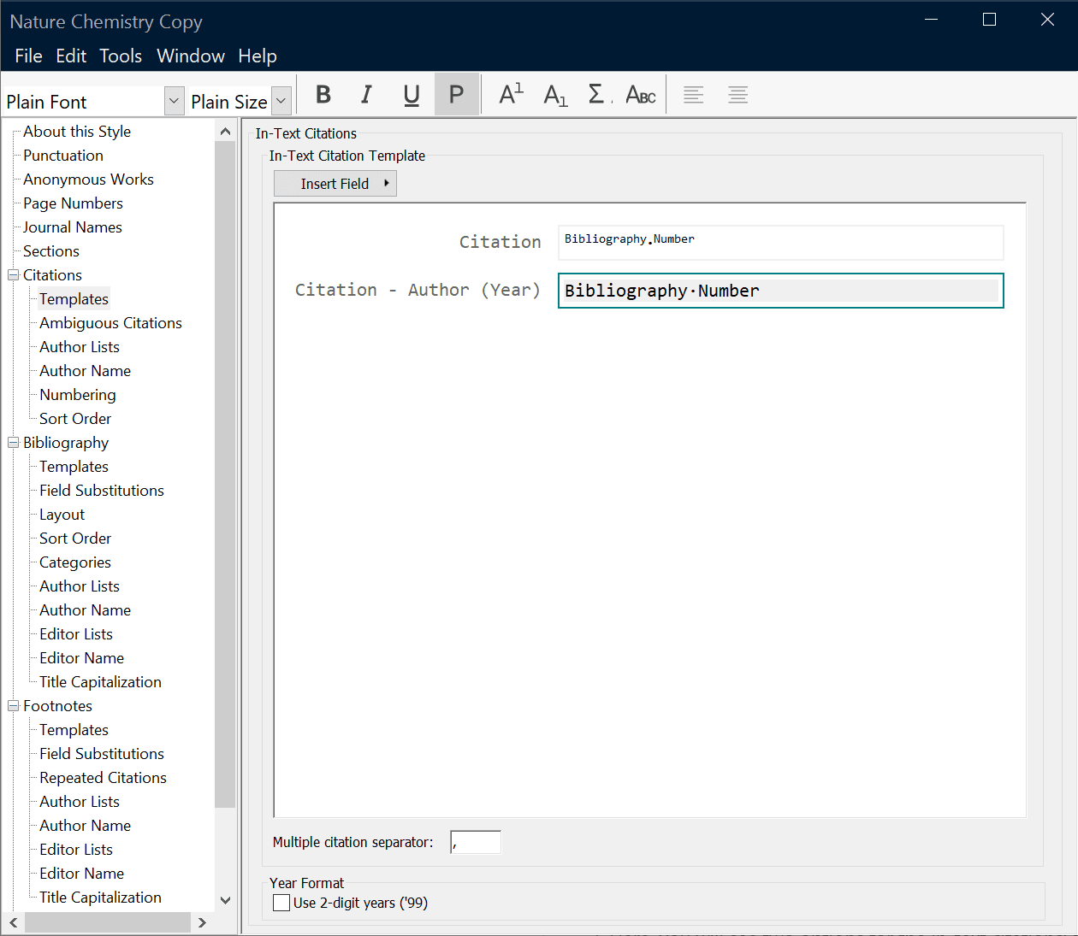Open the Plain Size dropdown
This screenshot has width=1078, height=936.
[281, 101]
